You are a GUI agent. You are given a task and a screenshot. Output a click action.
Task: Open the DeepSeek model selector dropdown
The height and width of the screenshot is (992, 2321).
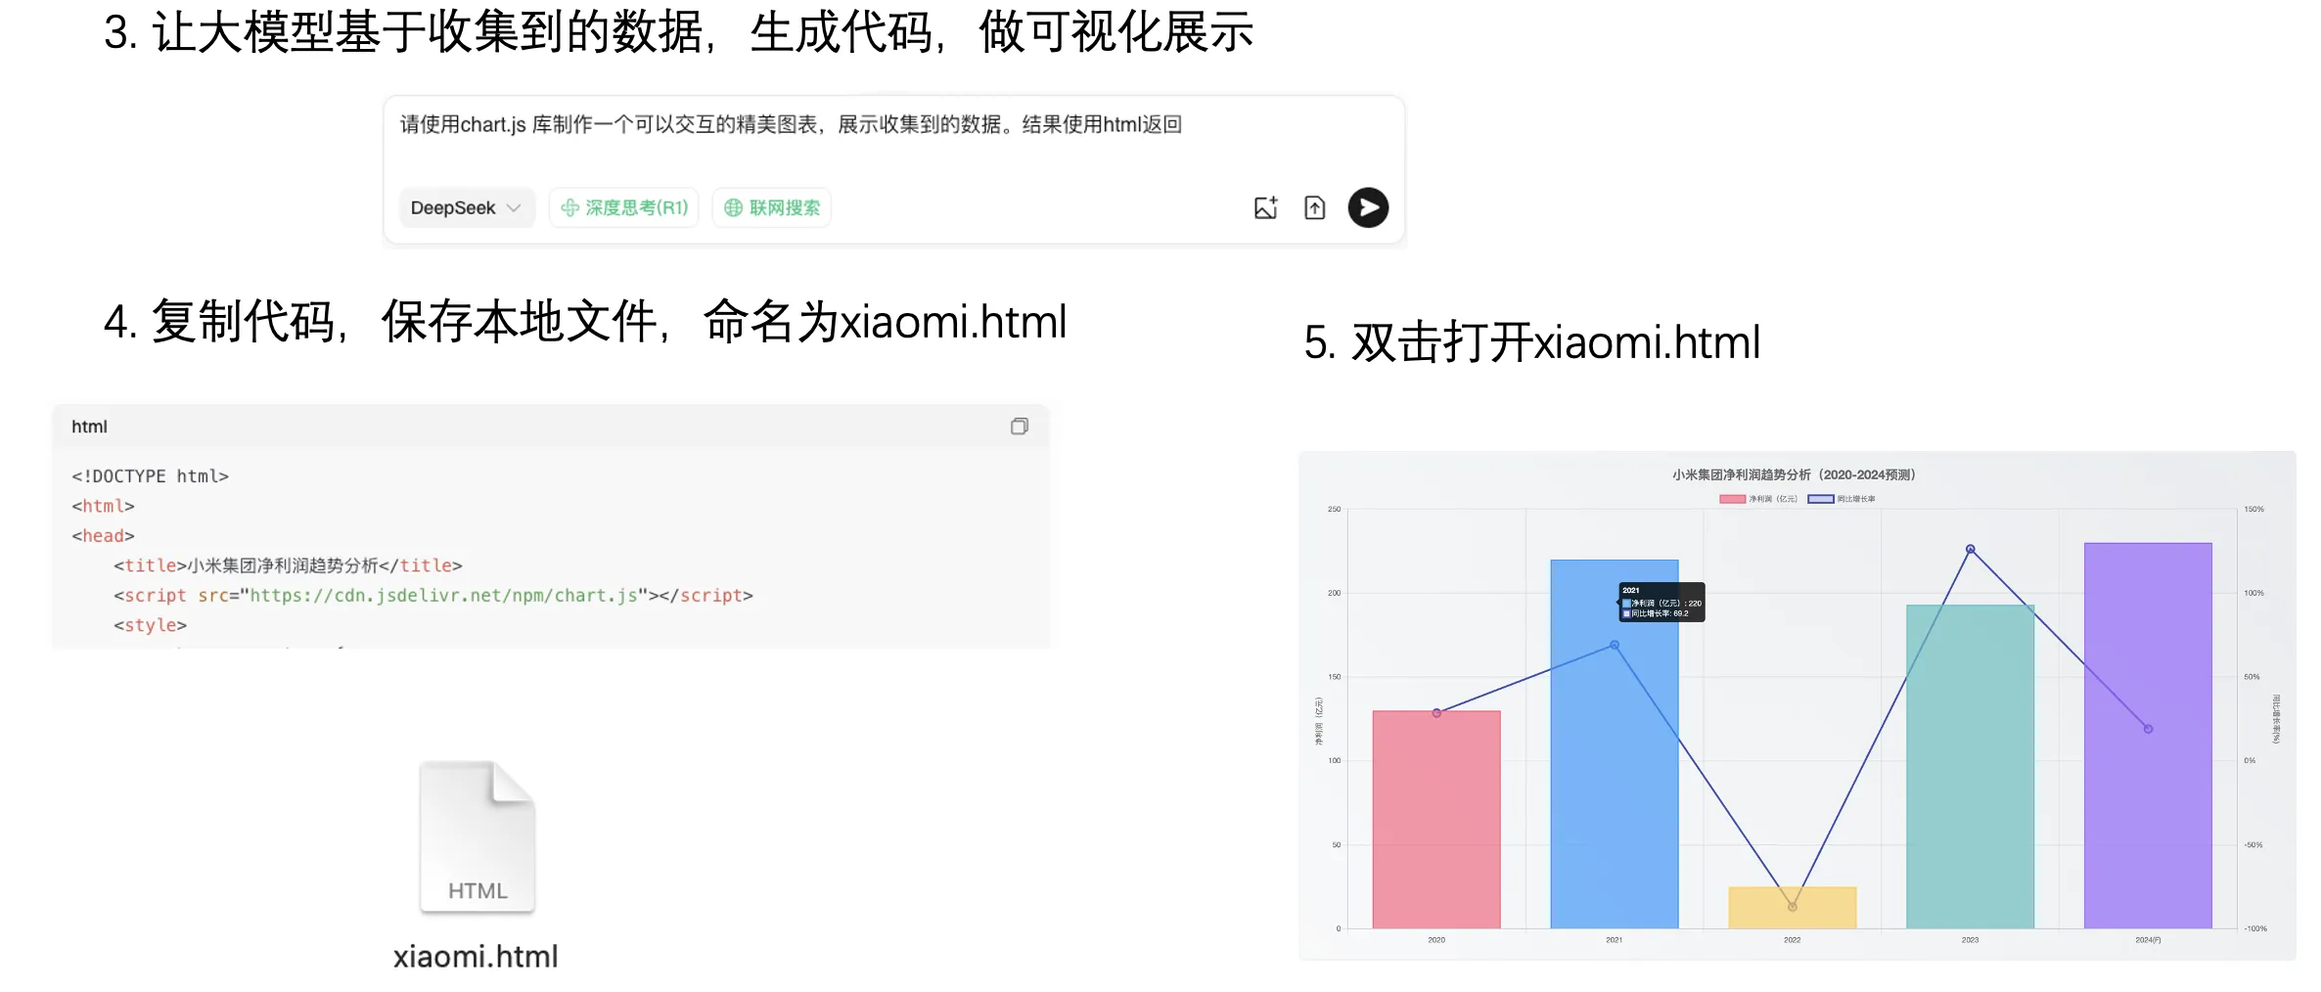point(467,207)
